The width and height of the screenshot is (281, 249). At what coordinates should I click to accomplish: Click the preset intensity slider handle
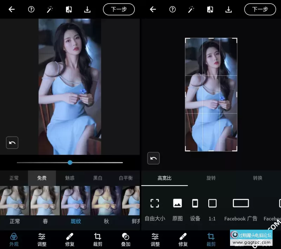coord(70,162)
